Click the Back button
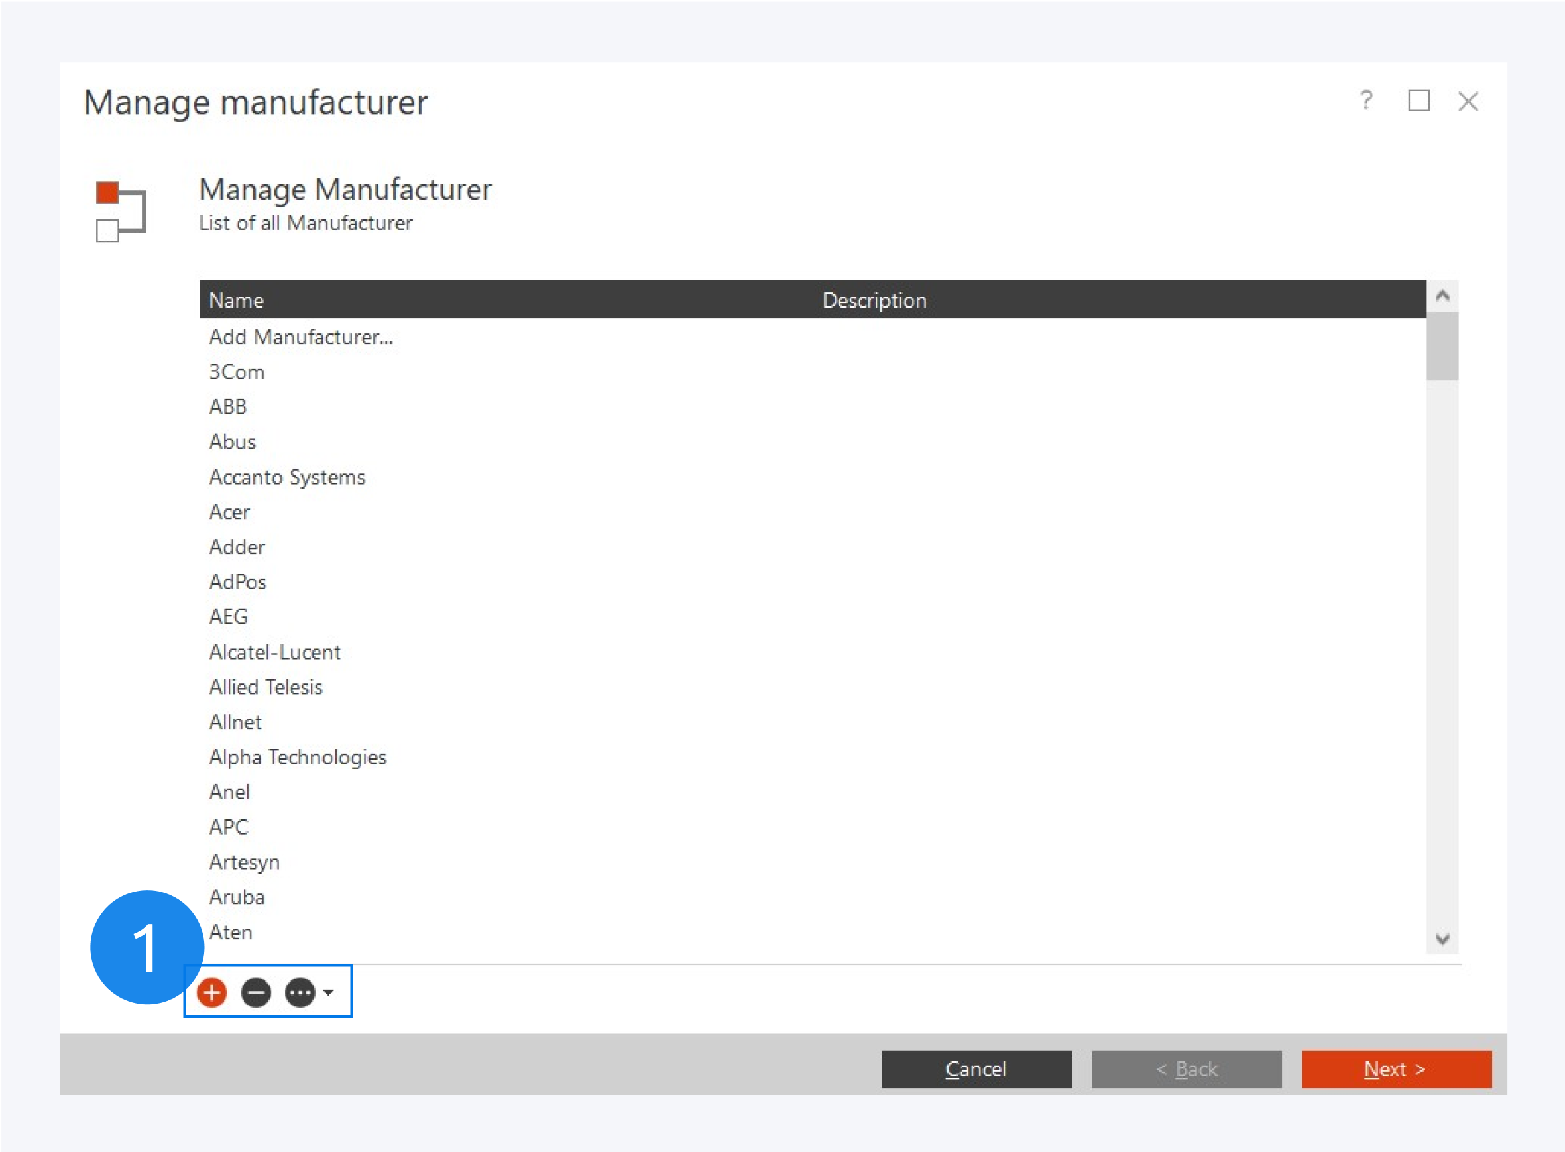Viewport: 1565px width, 1152px height. click(x=1186, y=1069)
